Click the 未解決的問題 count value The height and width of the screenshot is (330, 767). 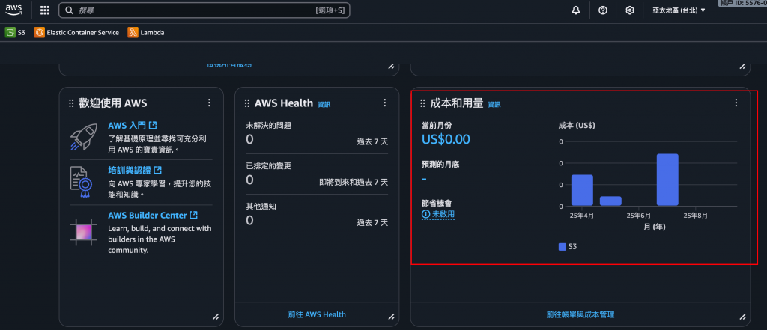pyautogui.click(x=249, y=141)
